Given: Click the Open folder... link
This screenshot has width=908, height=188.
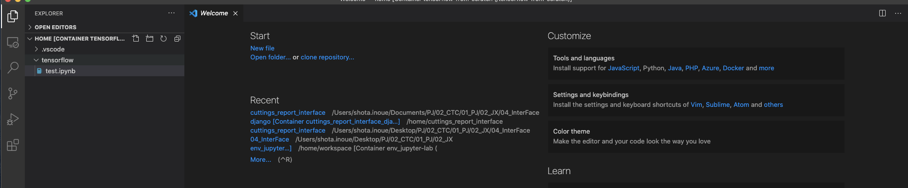Looking at the screenshot, I should coord(271,57).
